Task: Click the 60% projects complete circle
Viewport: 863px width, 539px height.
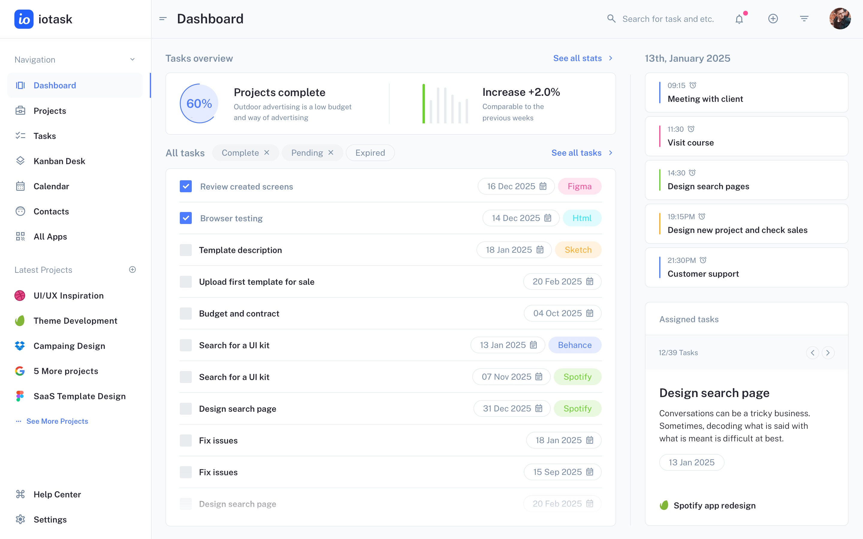Action: tap(199, 103)
